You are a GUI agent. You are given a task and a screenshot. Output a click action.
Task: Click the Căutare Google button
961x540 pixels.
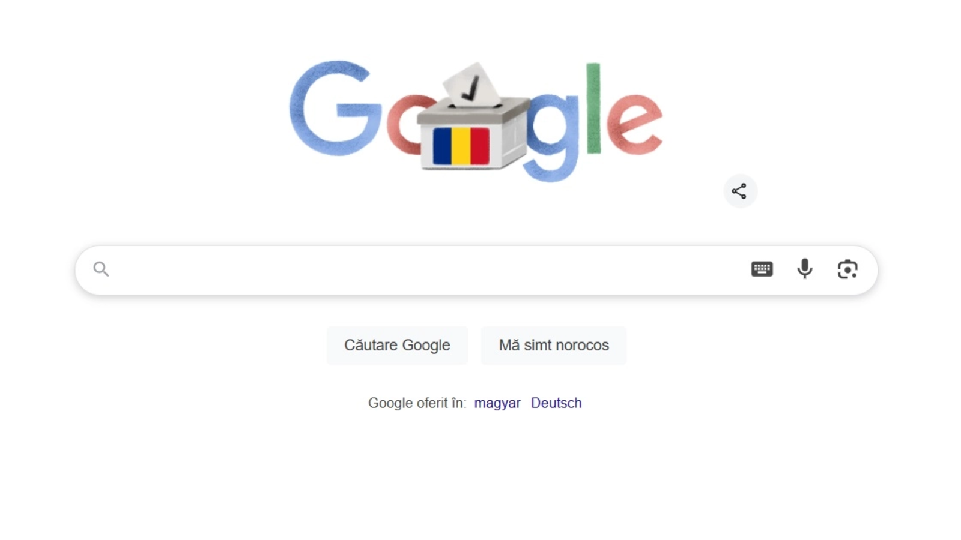tap(397, 346)
